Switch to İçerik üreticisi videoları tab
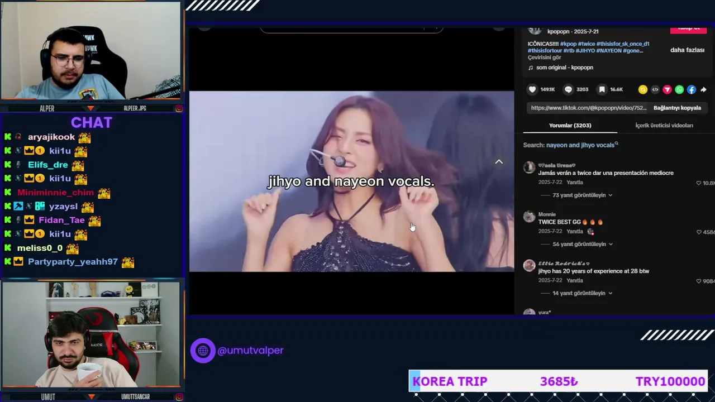The image size is (715, 402). click(x=664, y=126)
